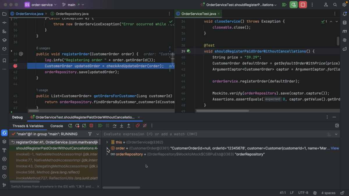Toggle breakpoint on line 41 gutter
The width and height of the screenshot is (349, 196).
[15, 66]
